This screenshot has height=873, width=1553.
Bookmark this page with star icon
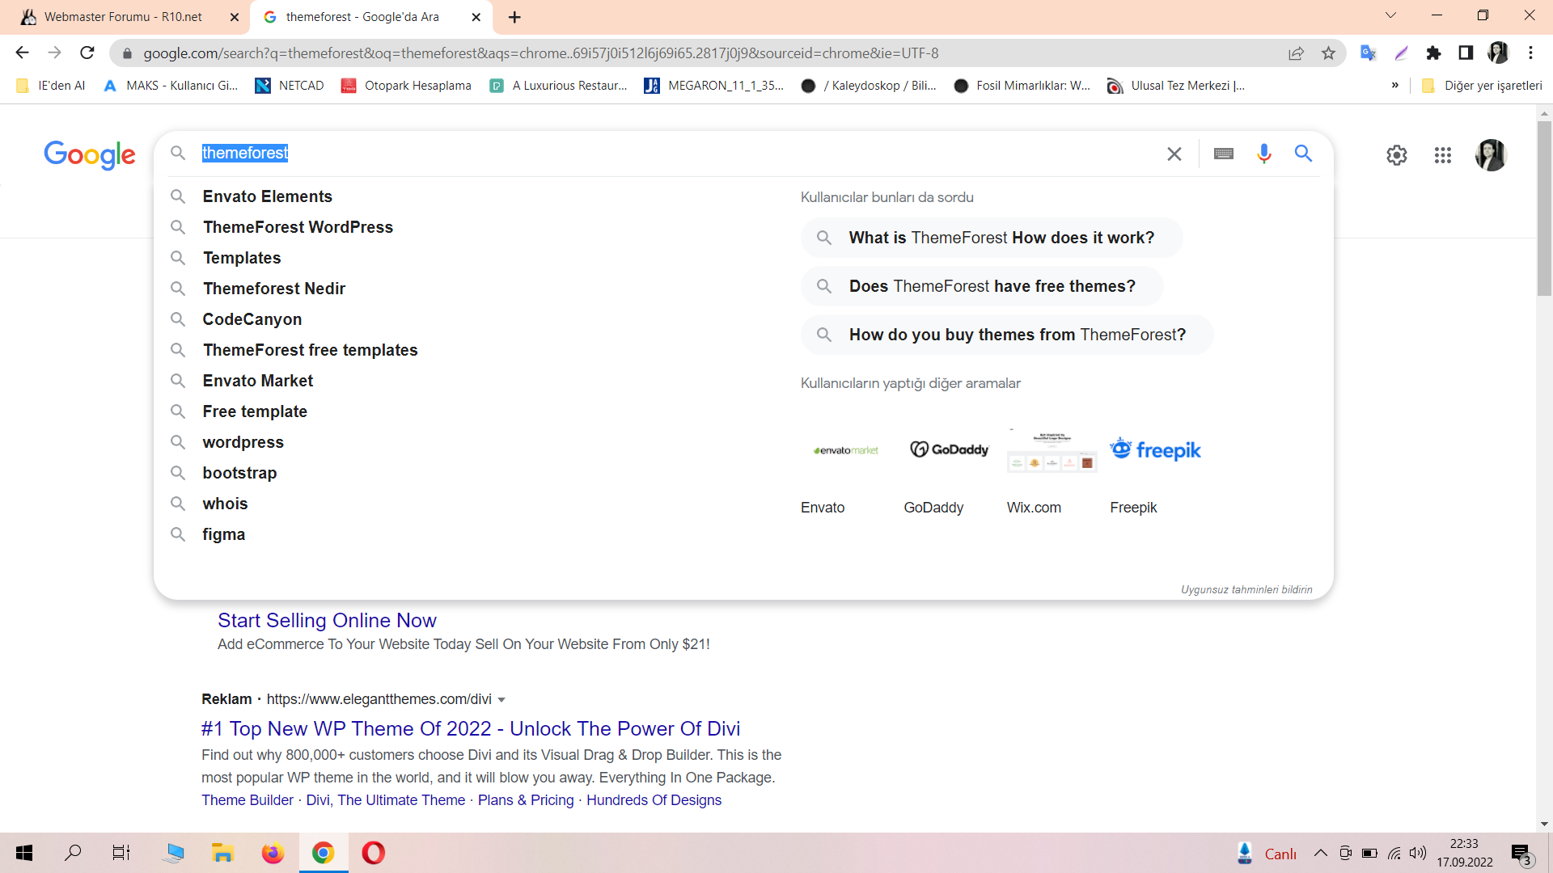pyautogui.click(x=1328, y=53)
